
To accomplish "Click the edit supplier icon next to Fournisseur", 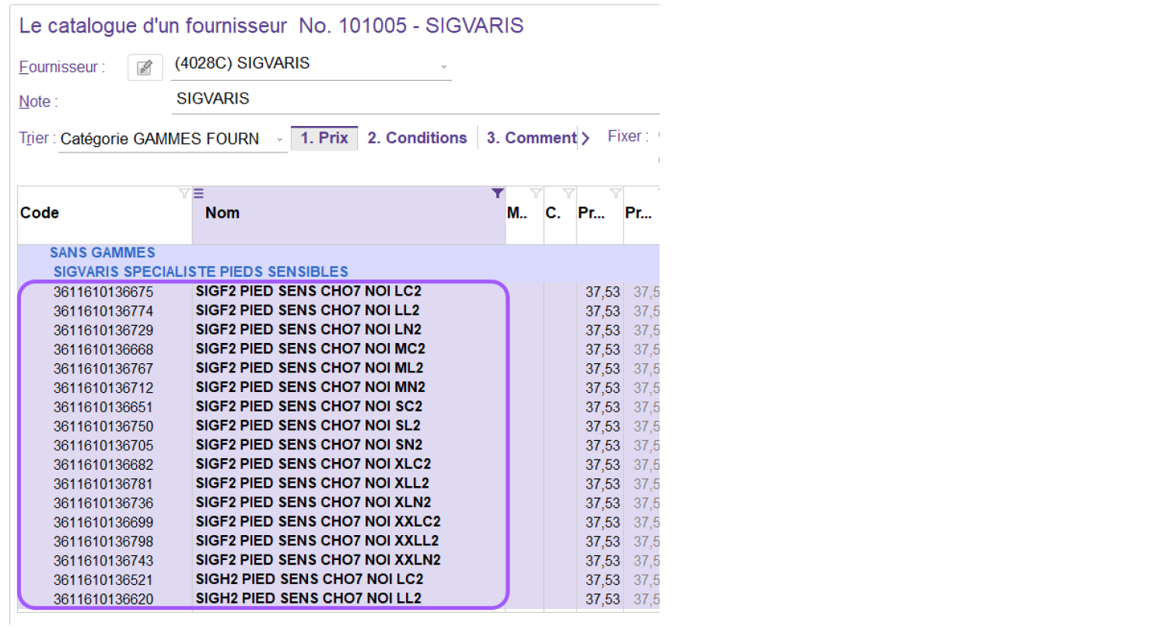I will 145,68.
